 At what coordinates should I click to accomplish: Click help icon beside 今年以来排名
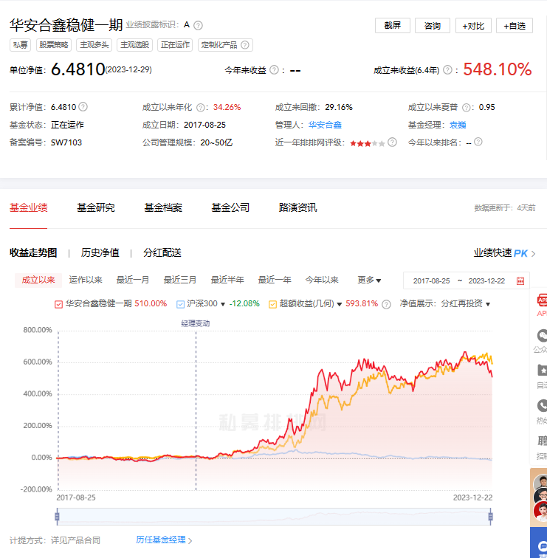coord(478,142)
